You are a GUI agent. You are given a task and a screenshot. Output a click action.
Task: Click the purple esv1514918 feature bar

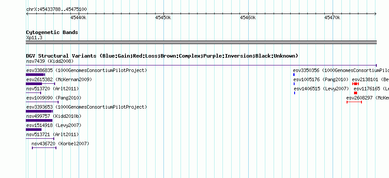[x=34, y=130]
